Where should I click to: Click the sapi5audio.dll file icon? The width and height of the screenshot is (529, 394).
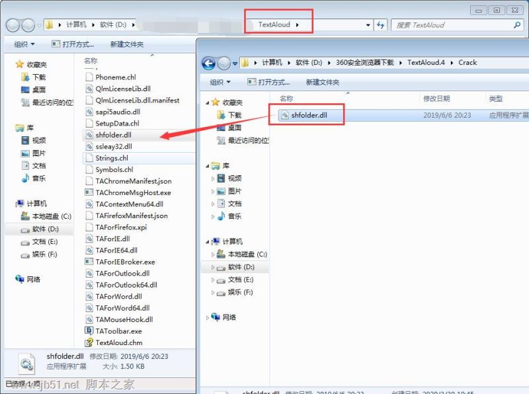(x=89, y=112)
